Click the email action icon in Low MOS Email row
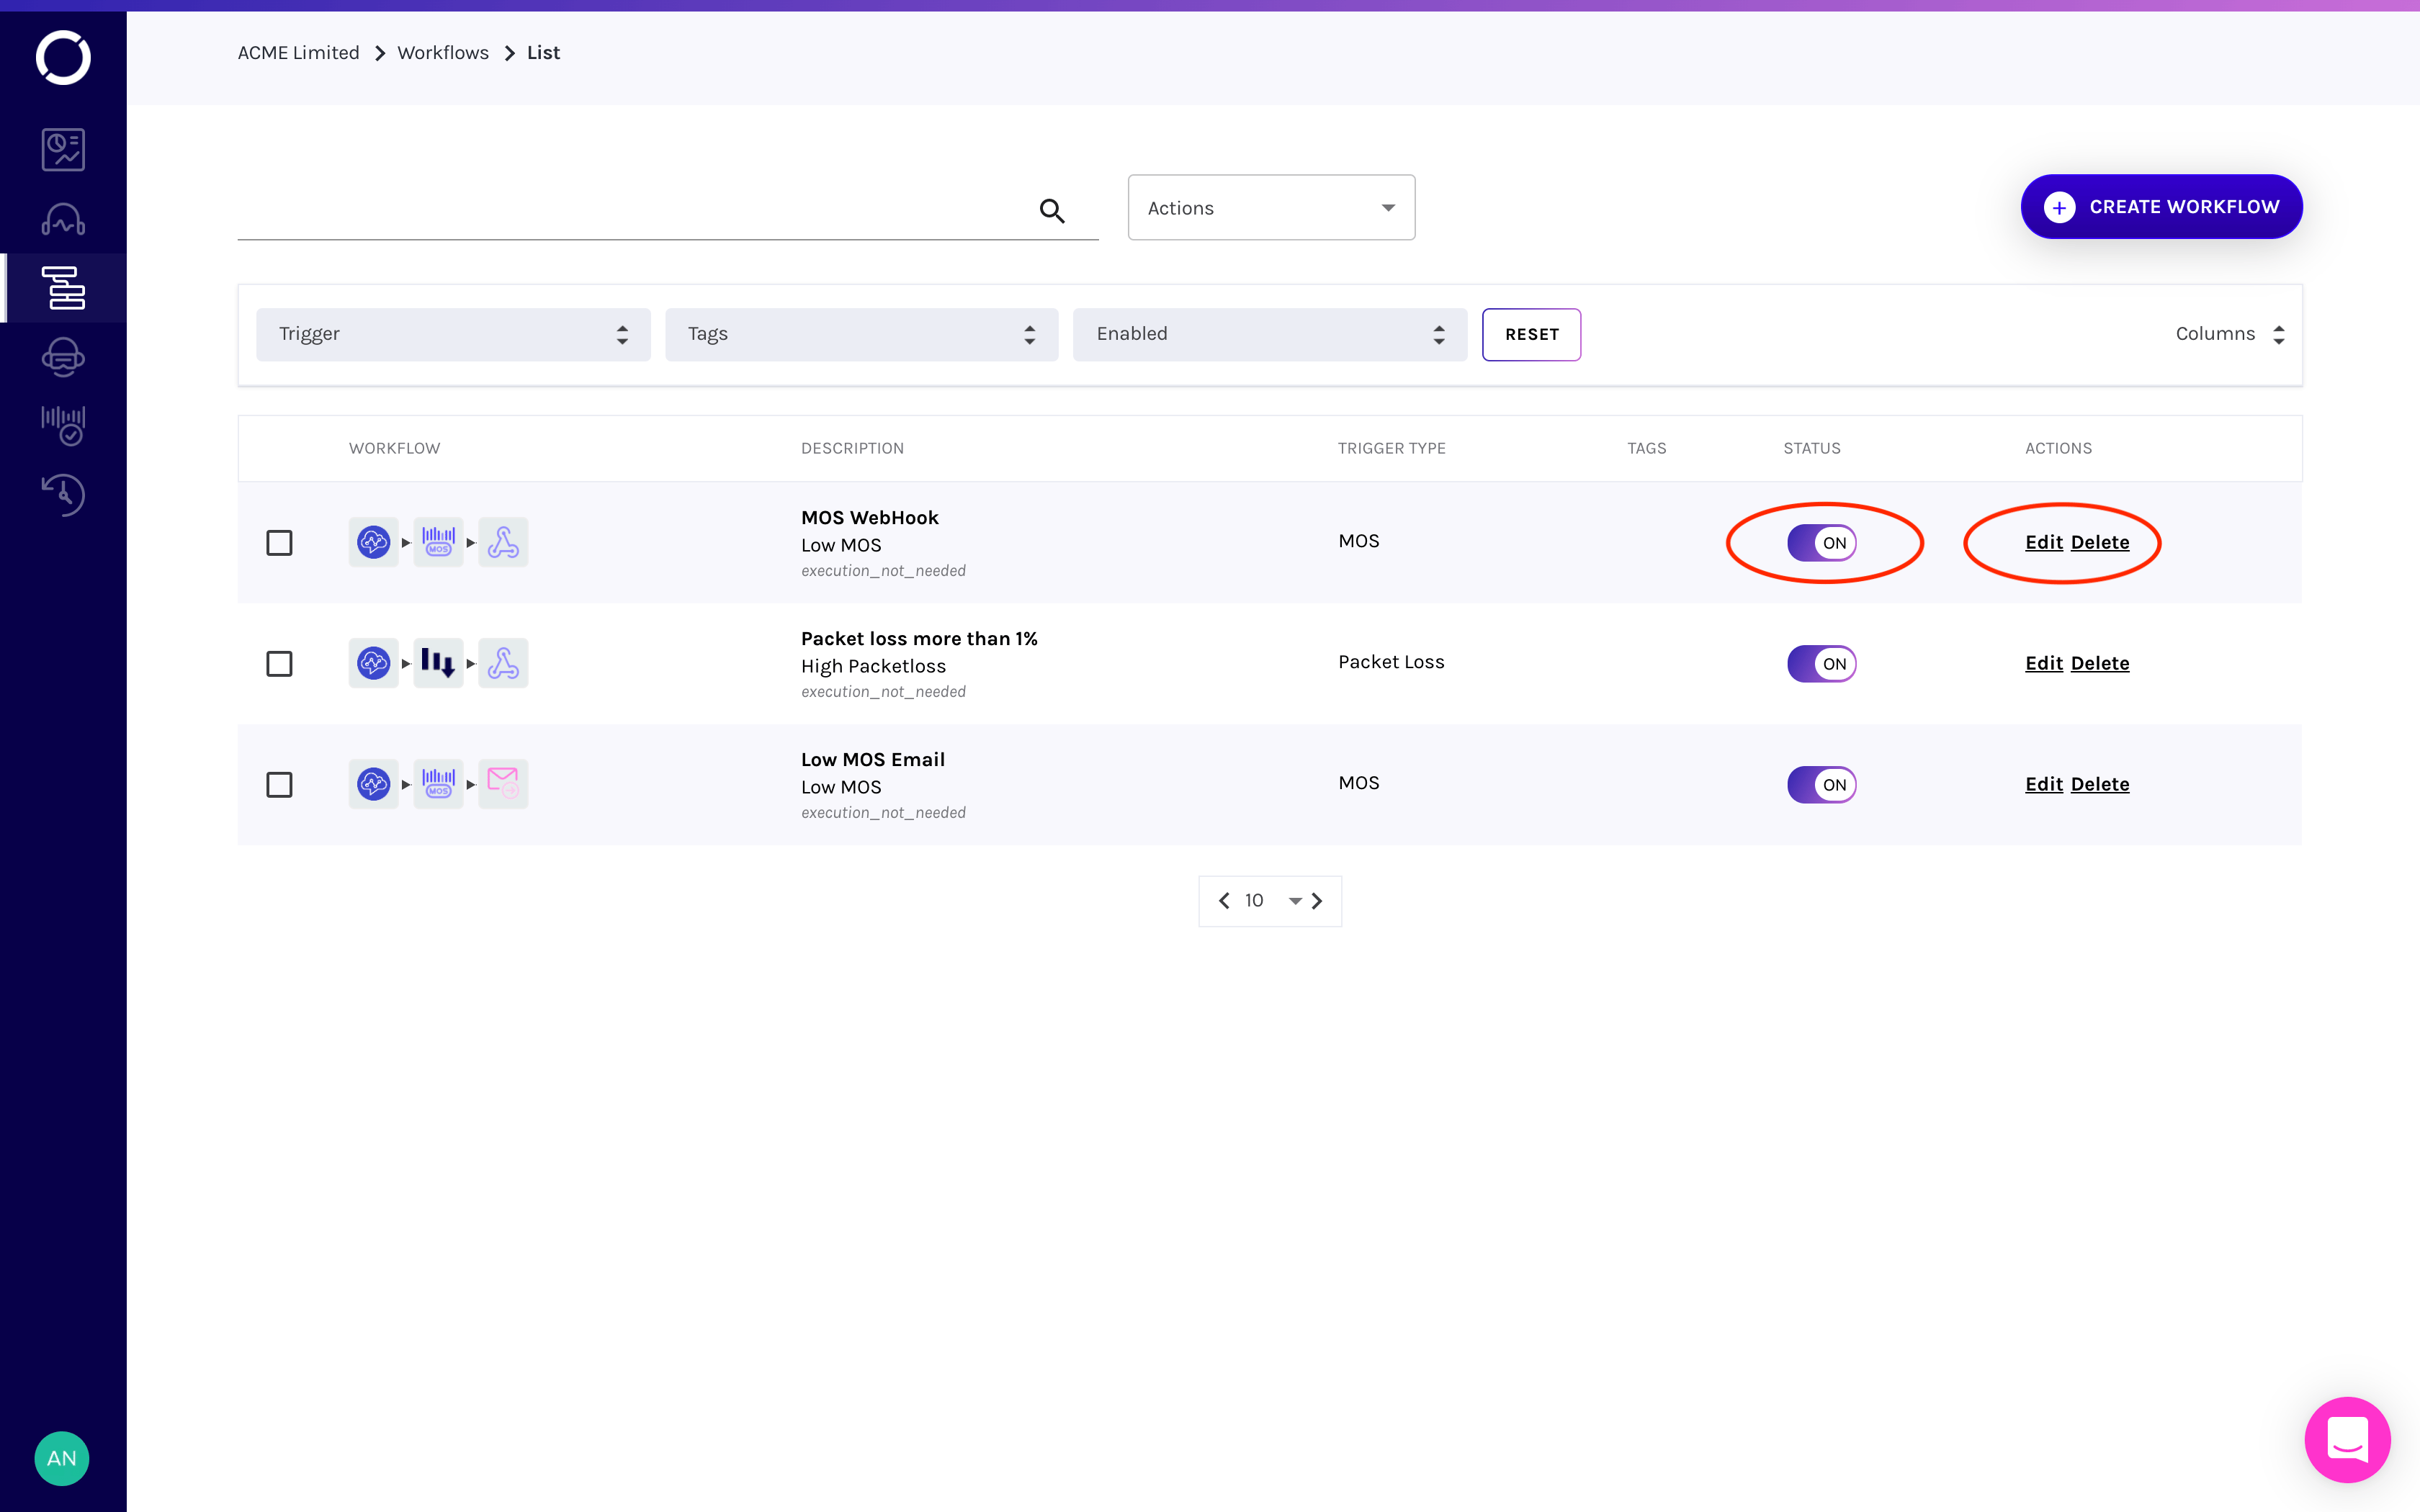This screenshot has width=2420, height=1512. (503, 784)
